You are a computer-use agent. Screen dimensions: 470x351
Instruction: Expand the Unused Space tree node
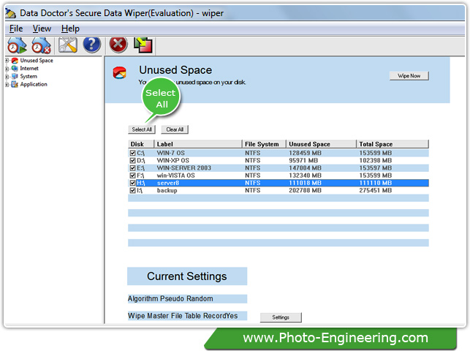pos(7,61)
